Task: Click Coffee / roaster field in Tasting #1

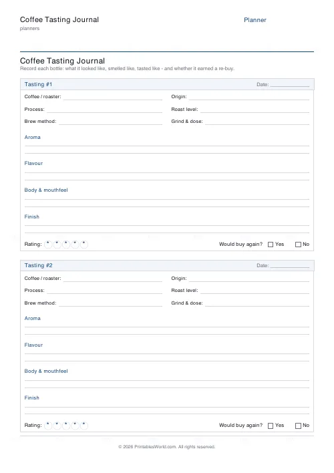Action: click(x=112, y=97)
